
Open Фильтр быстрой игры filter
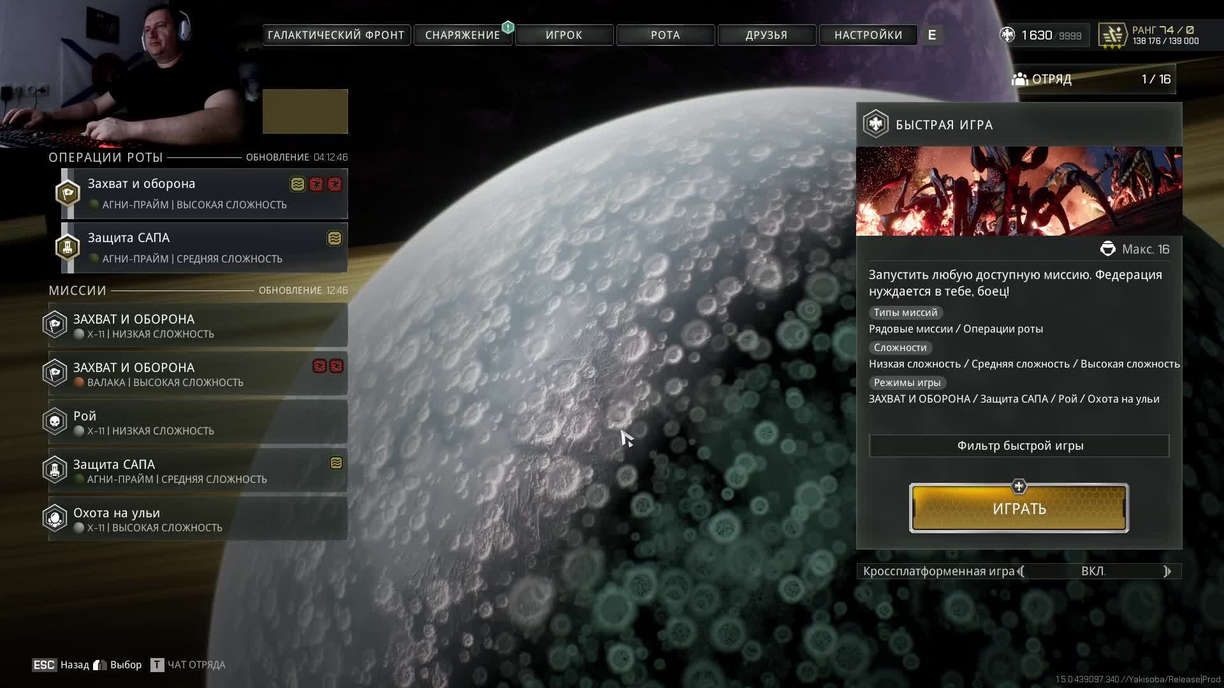(x=1019, y=446)
